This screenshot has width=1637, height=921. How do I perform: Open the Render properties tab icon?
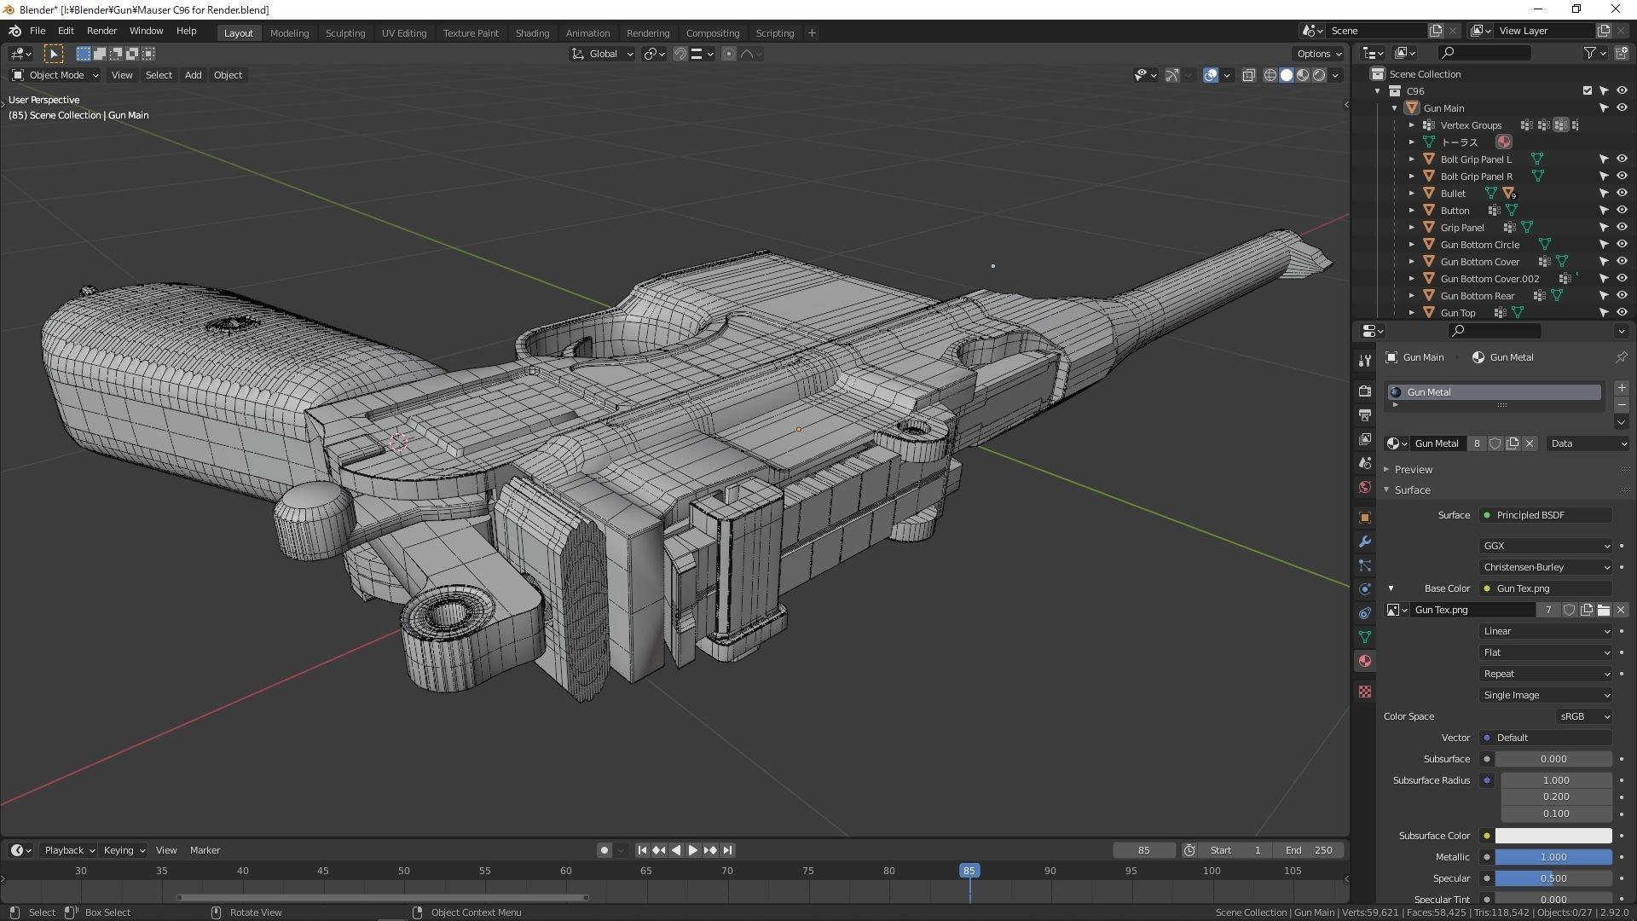click(1365, 391)
